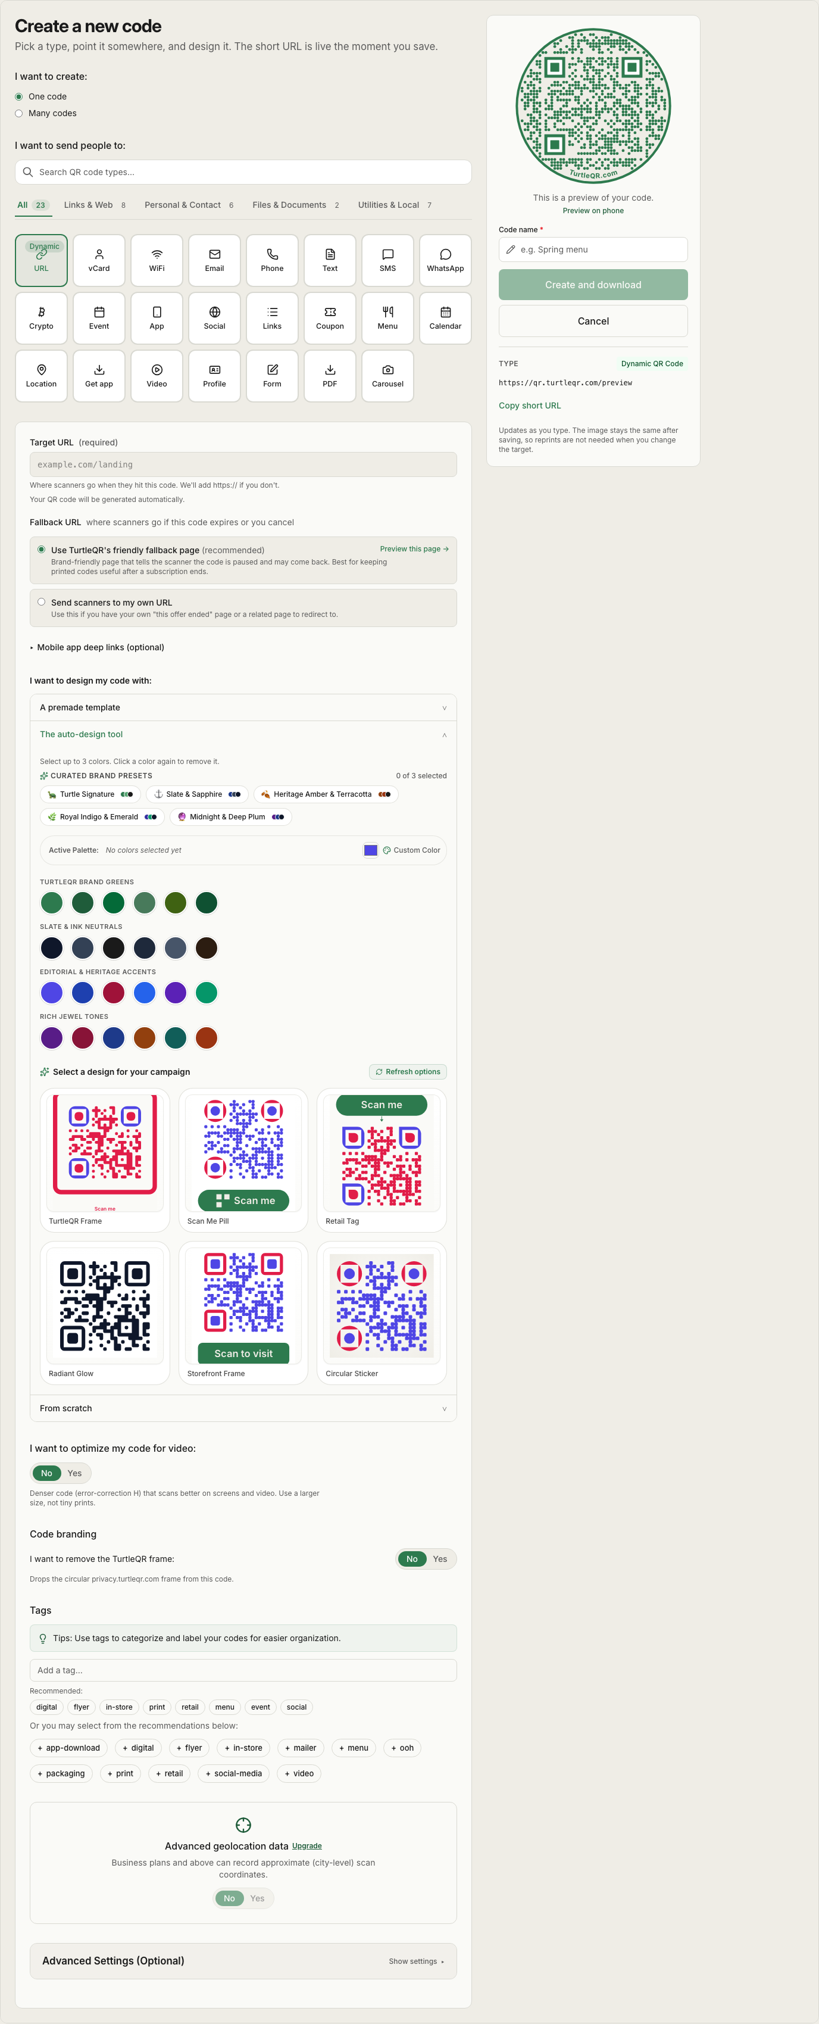Pick the Social code type
The width and height of the screenshot is (819, 2024).
[x=214, y=318]
